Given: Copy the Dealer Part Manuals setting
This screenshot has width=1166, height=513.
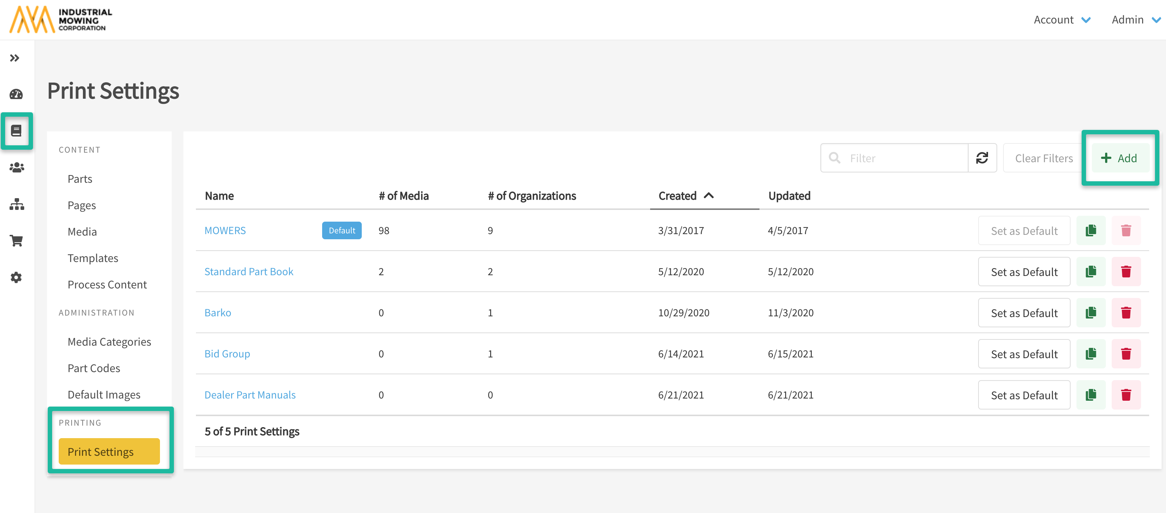Looking at the screenshot, I should pyautogui.click(x=1090, y=395).
